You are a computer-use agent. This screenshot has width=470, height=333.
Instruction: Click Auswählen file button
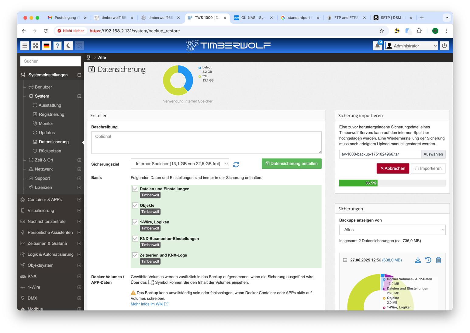point(433,154)
